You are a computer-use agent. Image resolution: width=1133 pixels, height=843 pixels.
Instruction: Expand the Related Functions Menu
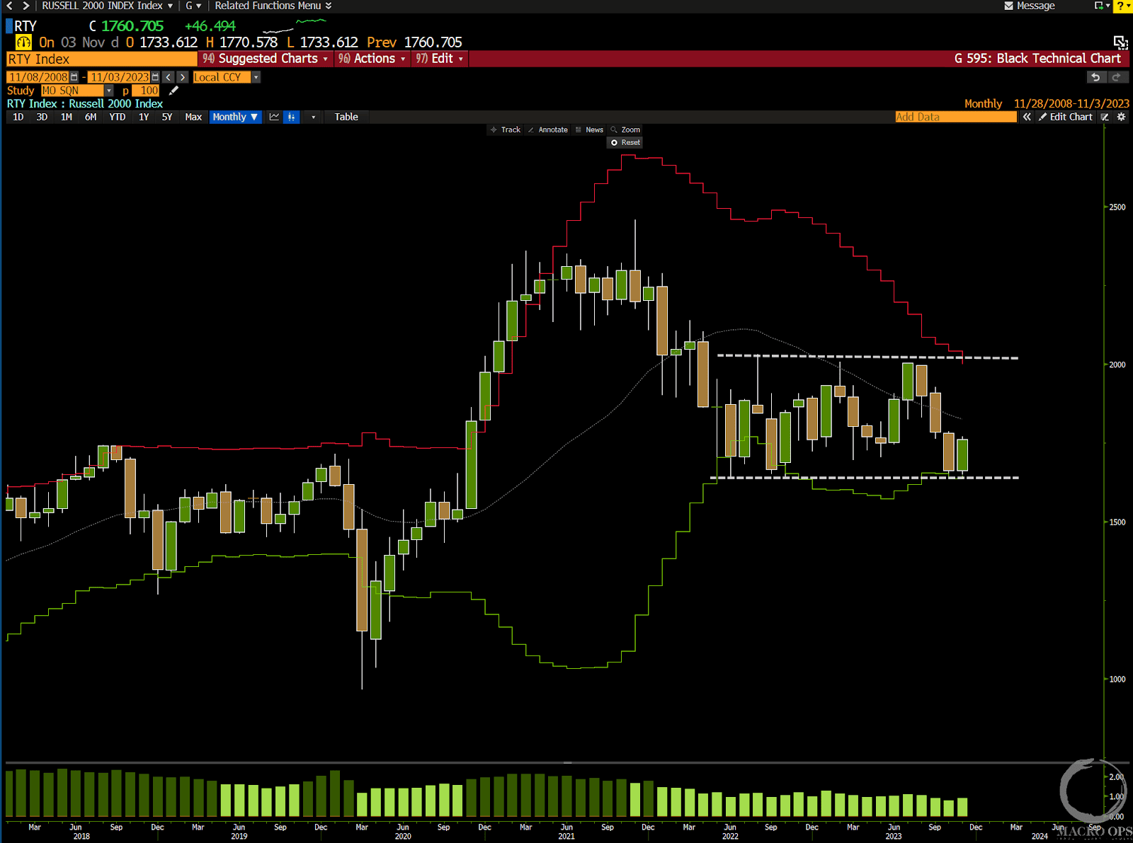273,6
